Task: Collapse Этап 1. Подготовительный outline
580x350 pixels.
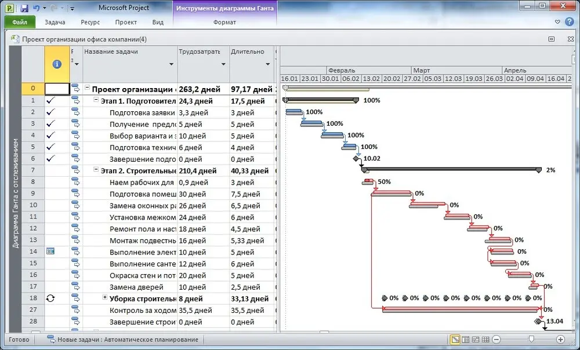Action: tap(96, 100)
